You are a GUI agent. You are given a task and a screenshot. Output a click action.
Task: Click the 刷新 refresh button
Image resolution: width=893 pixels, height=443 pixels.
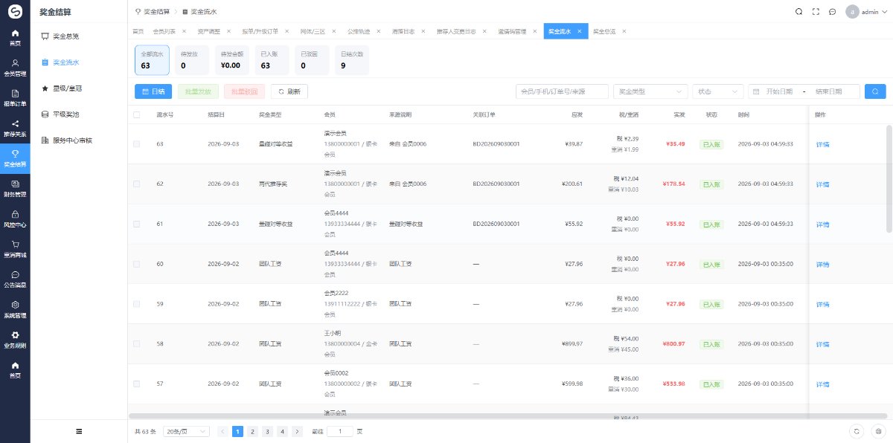tap(289, 91)
